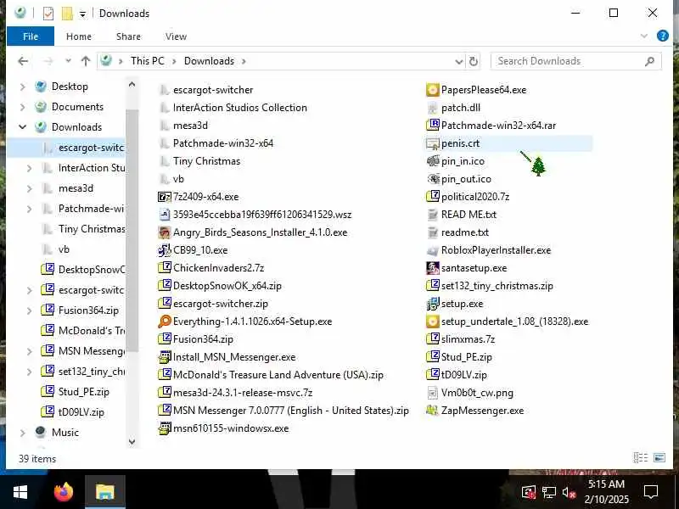Open the File menu

(x=31, y=36)
